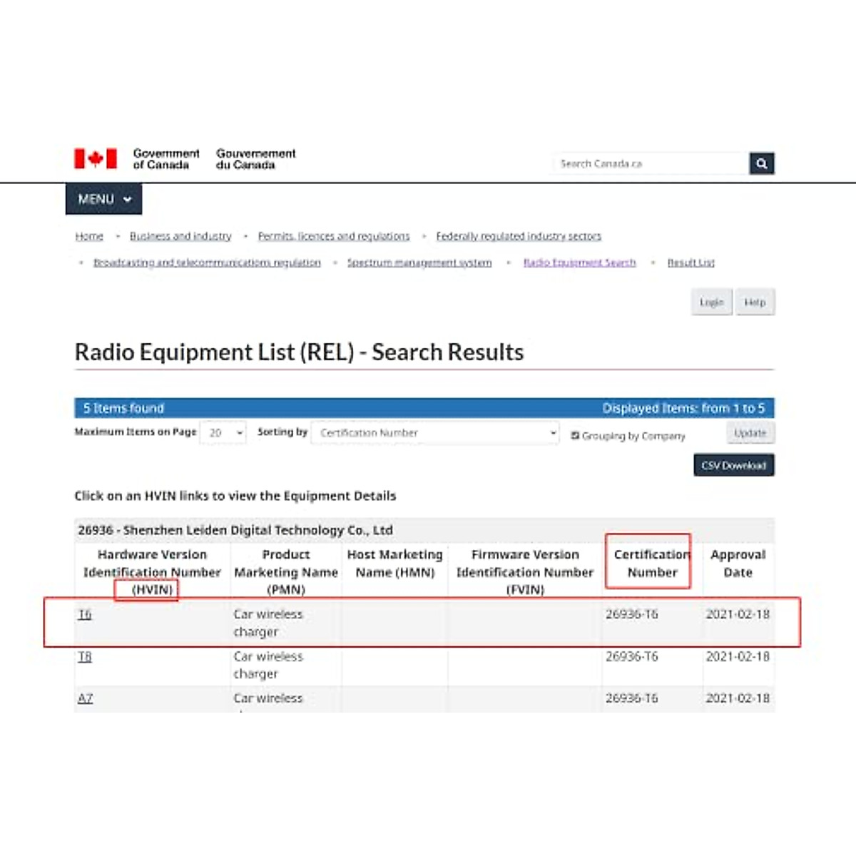Viewport: 856px width, 856px height.
Task: Toggle the Grouping by Company checkbox
Action: pyautogui.click(x=575, y=435)
